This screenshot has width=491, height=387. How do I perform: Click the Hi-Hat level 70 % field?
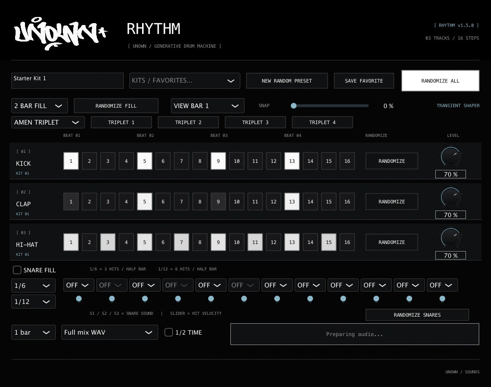pyautogui.click(x=450, y=255)
